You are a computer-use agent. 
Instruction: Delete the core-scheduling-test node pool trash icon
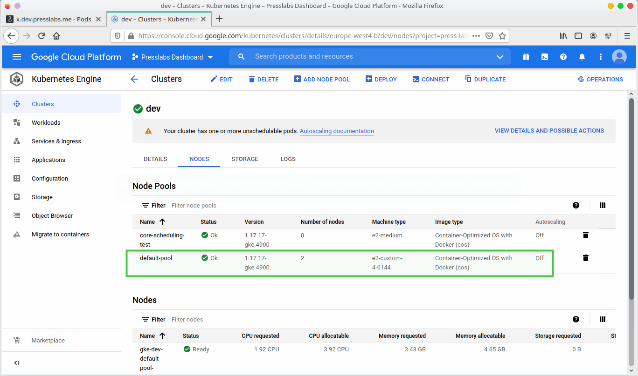(x=586, y=235)
